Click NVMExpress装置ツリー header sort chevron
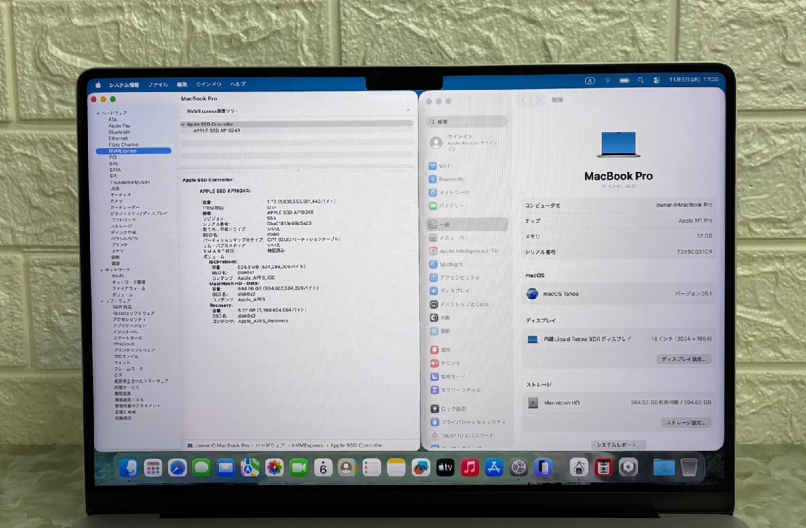This screenshot has width=806, height=528. (408, 110)
